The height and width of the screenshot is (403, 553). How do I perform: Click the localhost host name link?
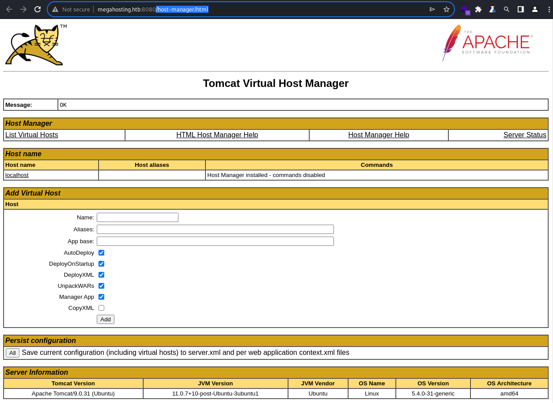[17, 175]
